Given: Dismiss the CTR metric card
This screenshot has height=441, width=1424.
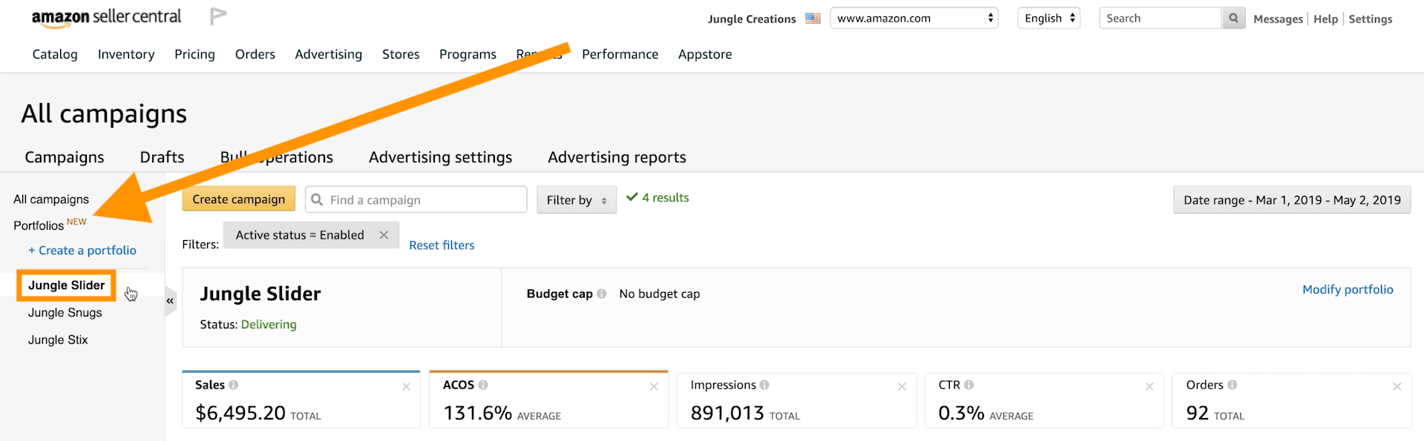Looking at the screenshot, I should tap(1149, 386).
